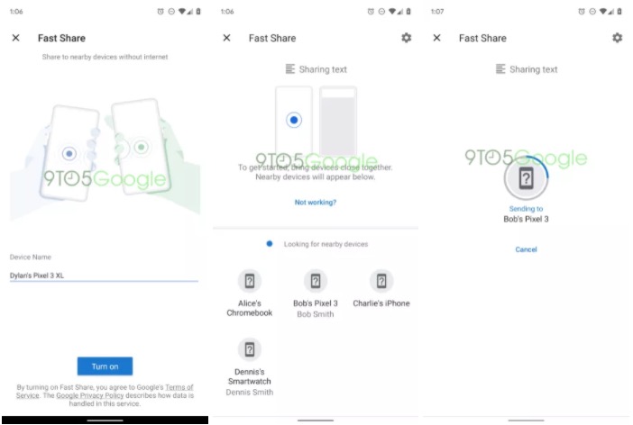The image size is (633, 425).
Task: Click the Device Name text field
Action: point(104,275)
